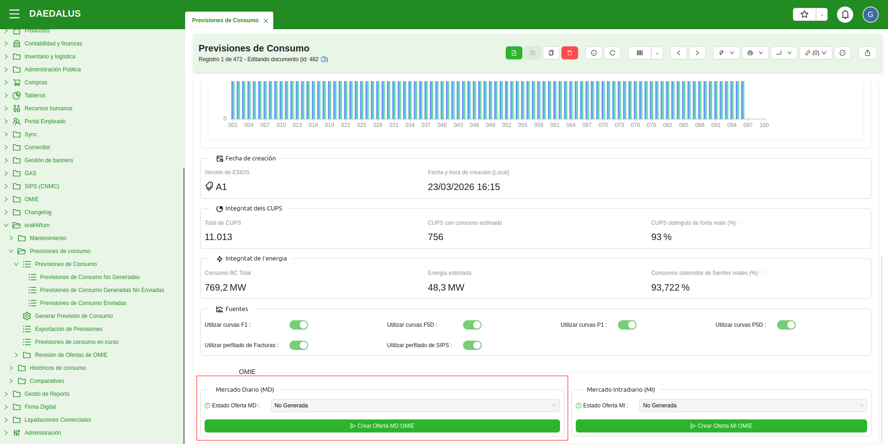Click the Crear Oferta MD OMIE button
Viewport: 888px width, 444px height.
pos(382,426)
